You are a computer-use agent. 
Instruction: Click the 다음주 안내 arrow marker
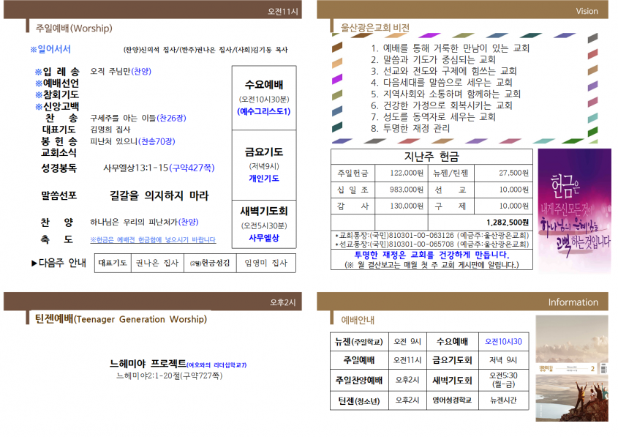pos(34,263)
